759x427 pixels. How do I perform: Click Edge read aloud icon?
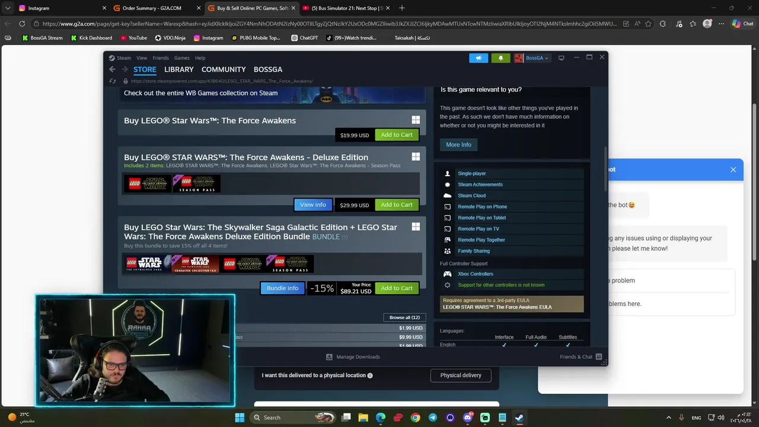click(637, 24)
